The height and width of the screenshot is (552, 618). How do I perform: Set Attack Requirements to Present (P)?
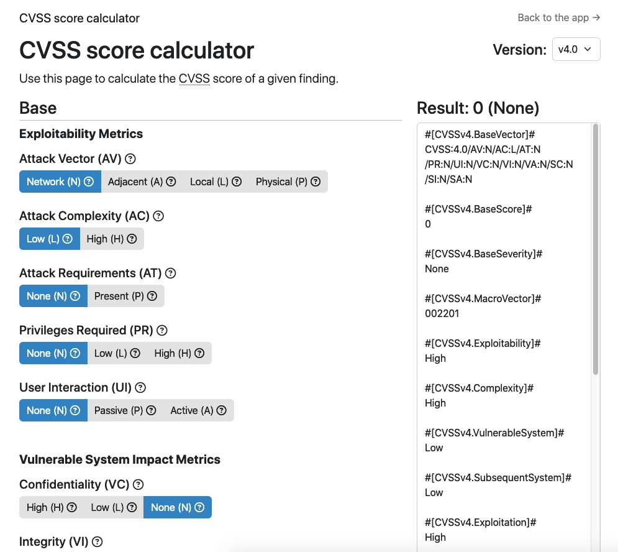coord(125,296)
